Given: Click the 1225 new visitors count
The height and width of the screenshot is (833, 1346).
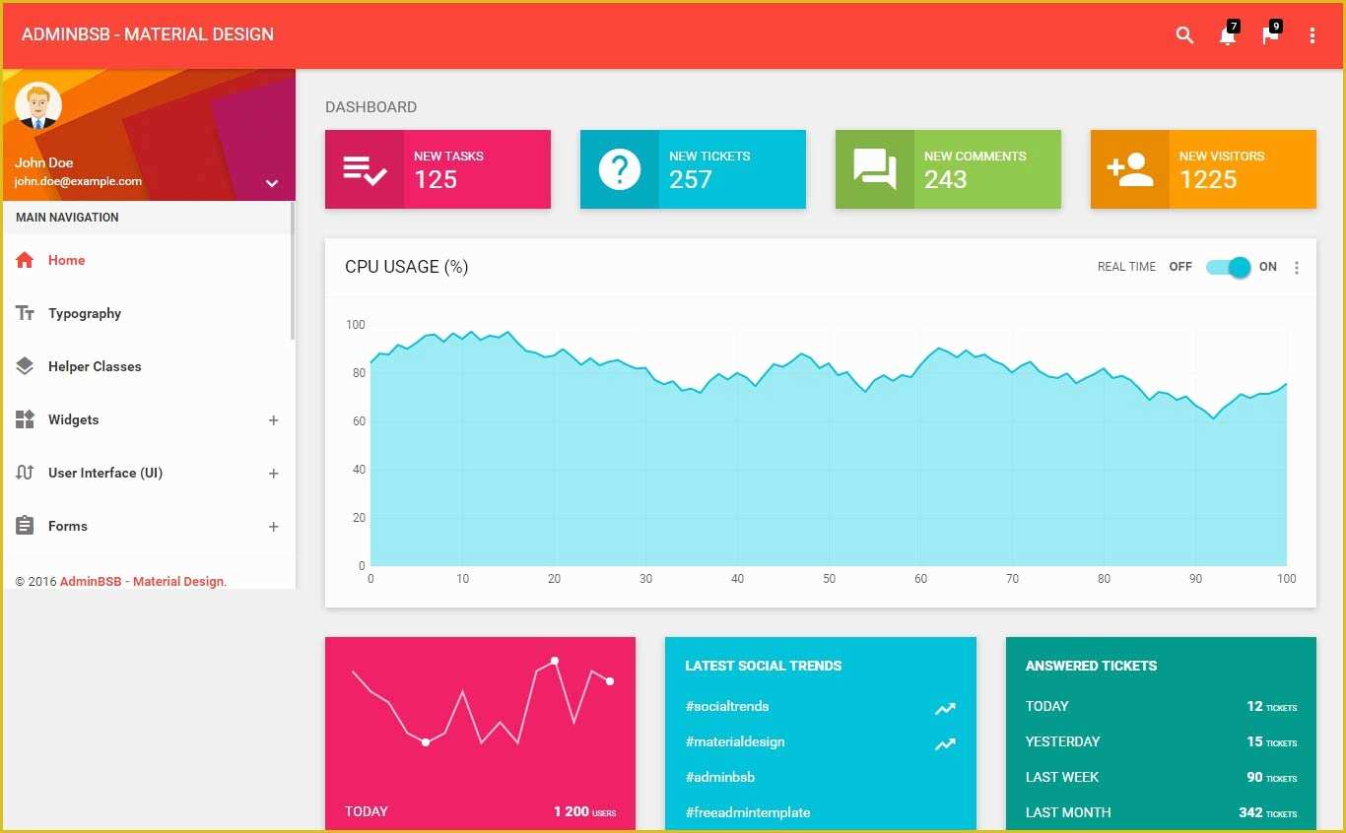Looking at the screenshot, I should [1208, 180].
